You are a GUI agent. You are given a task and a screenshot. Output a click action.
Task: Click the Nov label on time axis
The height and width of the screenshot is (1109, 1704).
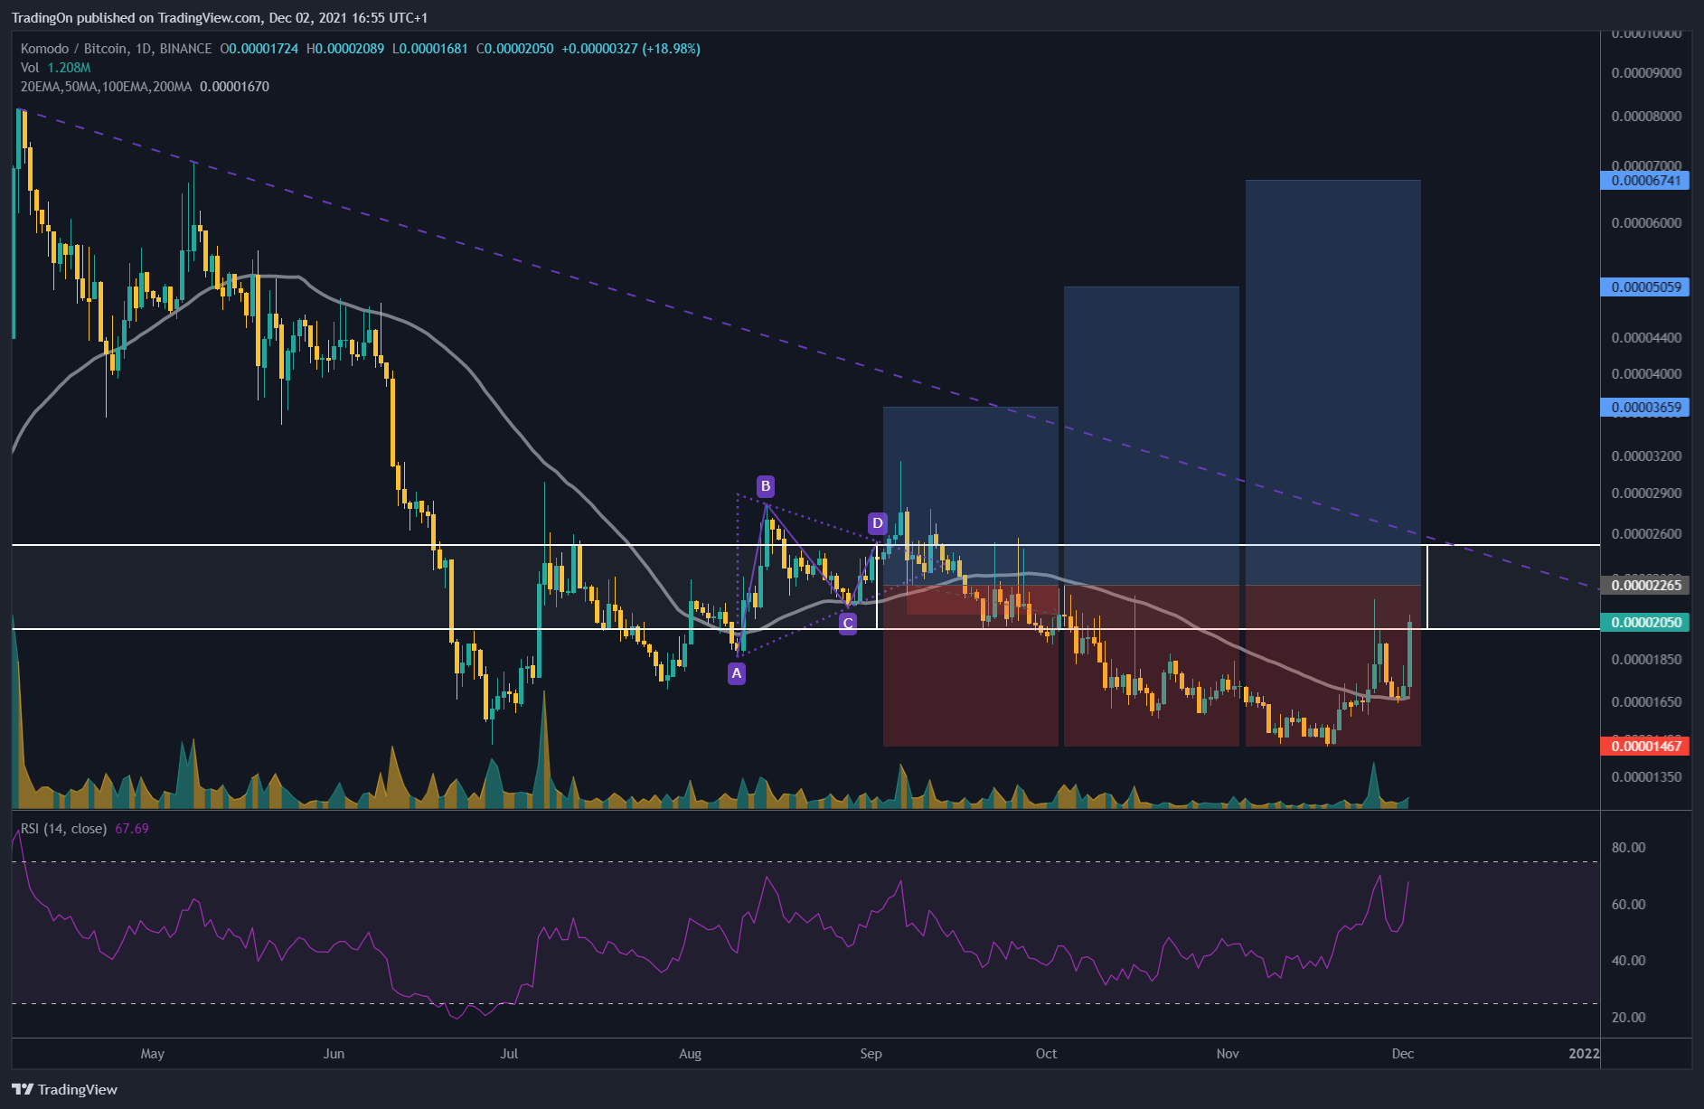[x=1228, y=1054]
